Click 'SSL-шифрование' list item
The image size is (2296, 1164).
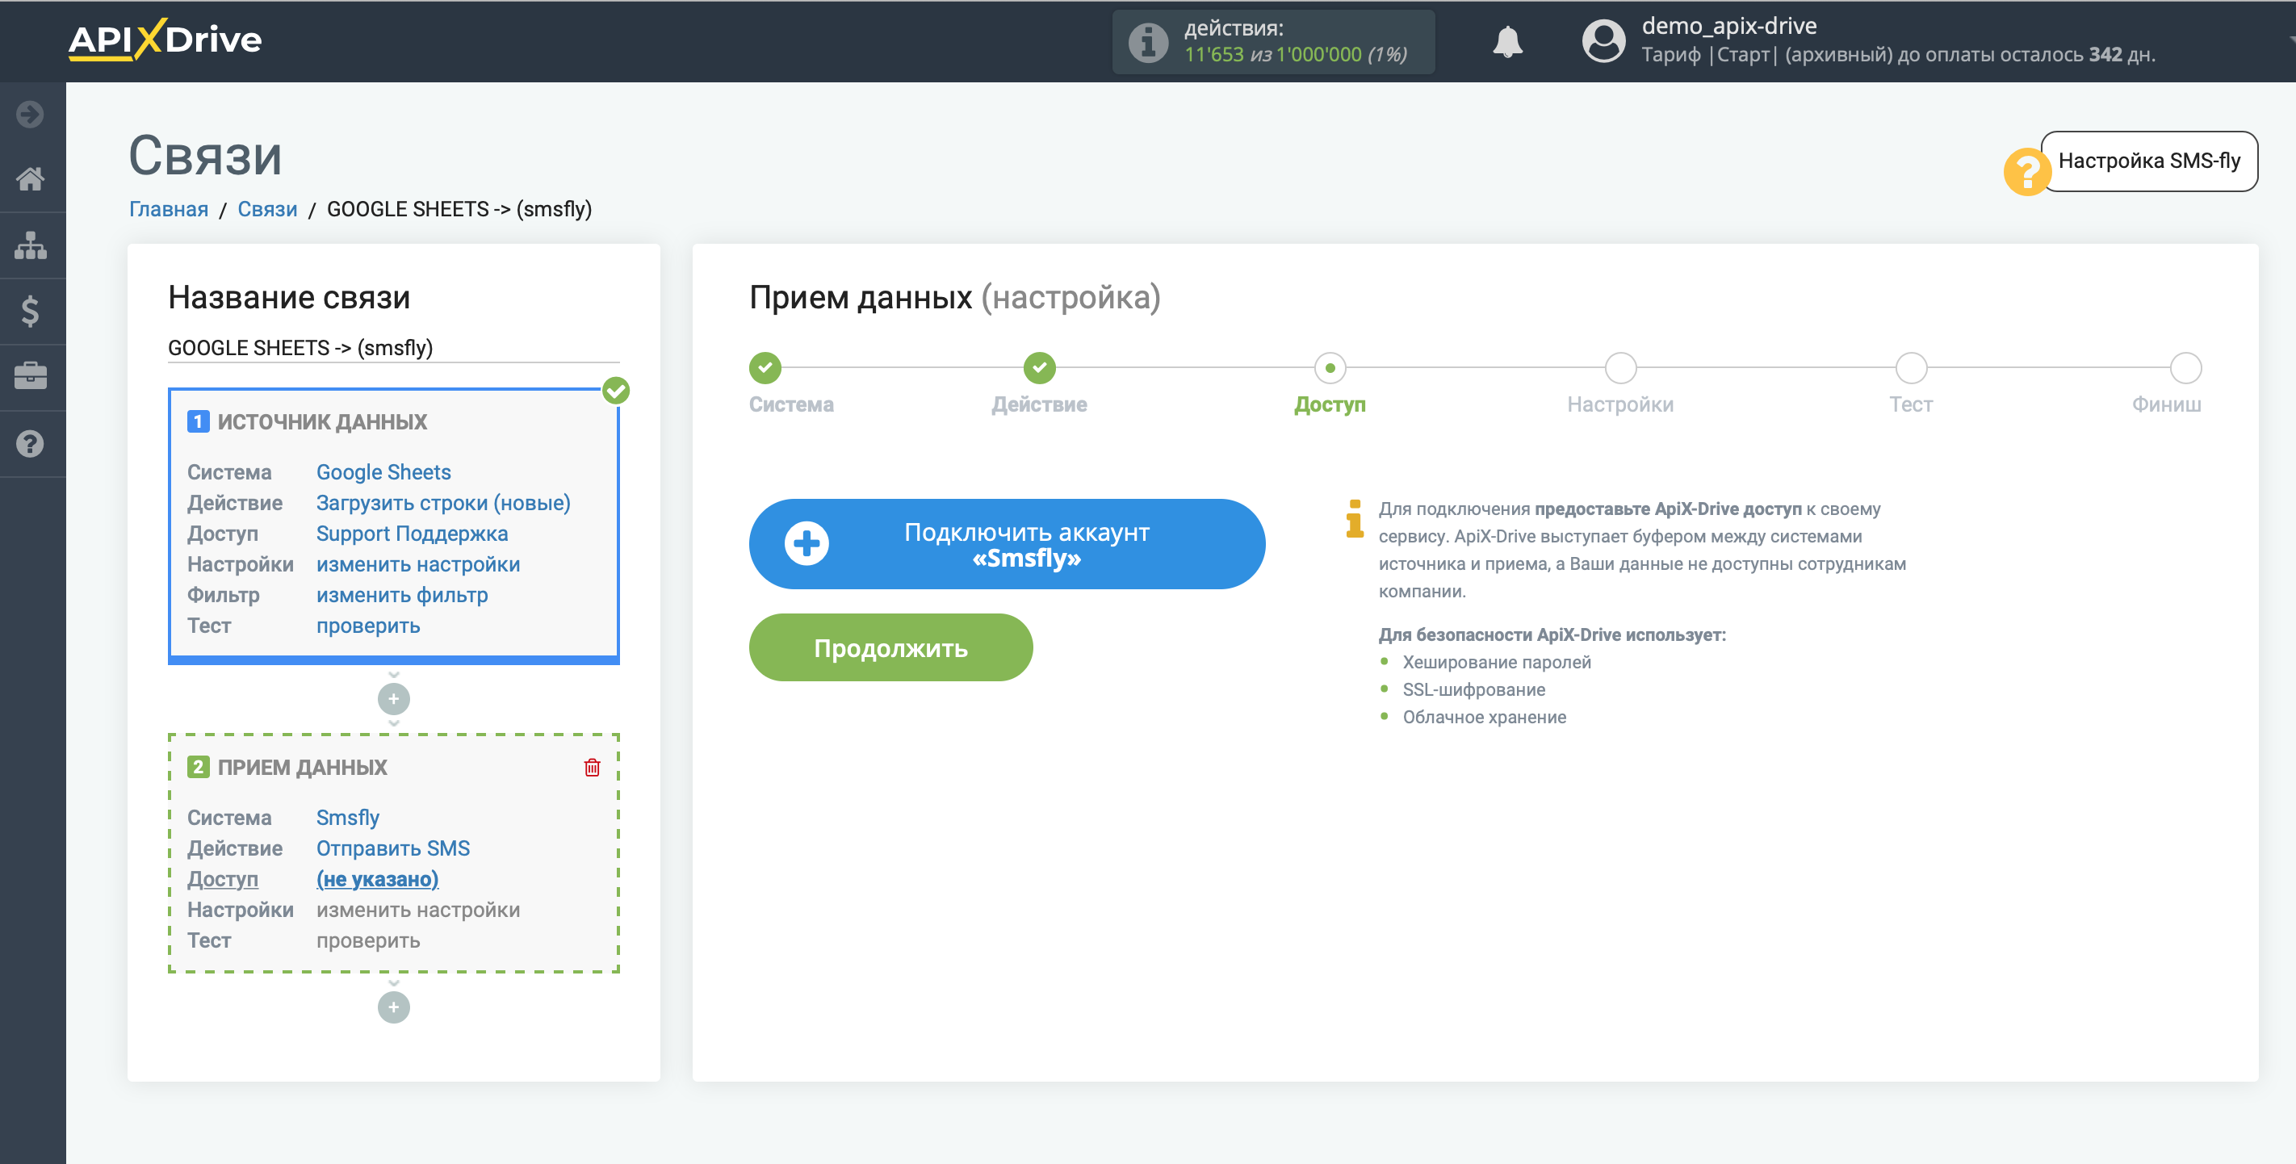coord(1473,690)
